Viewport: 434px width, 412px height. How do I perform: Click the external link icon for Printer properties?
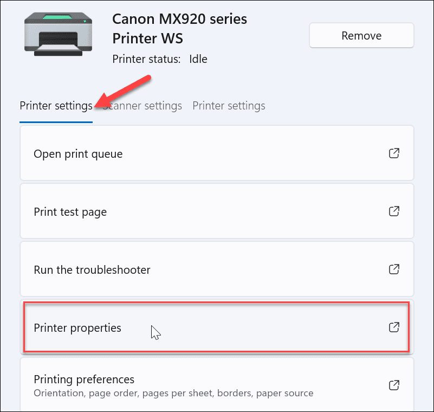394,327
